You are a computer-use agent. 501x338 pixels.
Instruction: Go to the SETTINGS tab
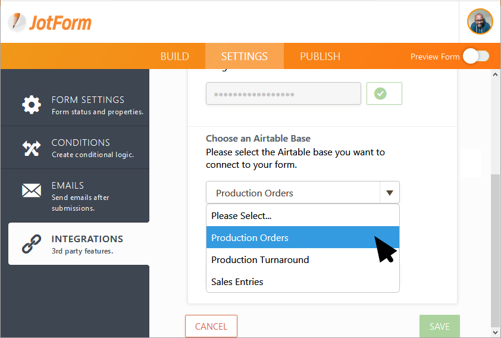tap(245, 57)
